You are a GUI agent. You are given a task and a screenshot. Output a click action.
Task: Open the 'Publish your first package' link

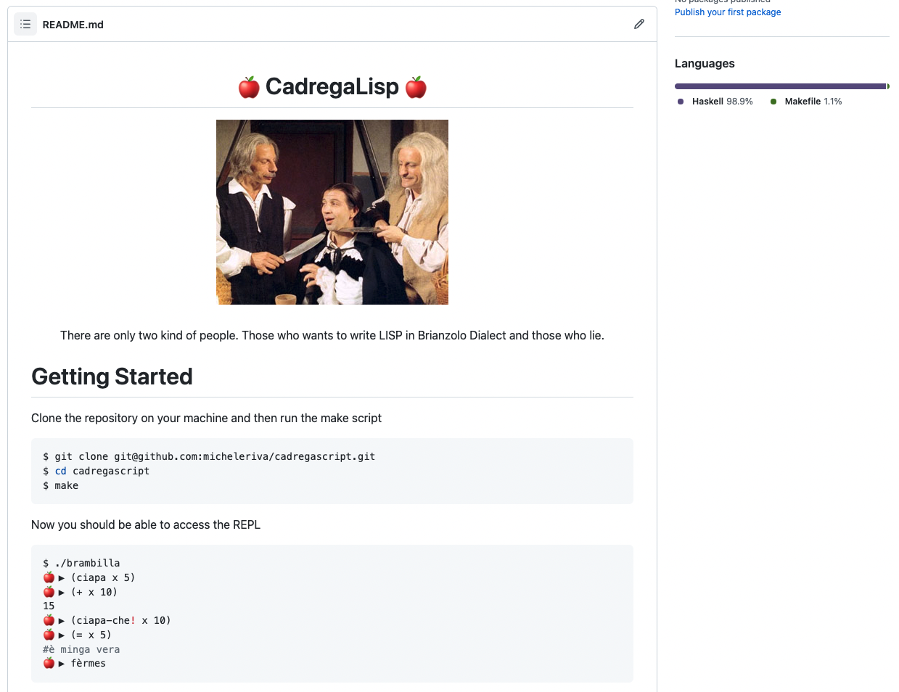point(728,12)
